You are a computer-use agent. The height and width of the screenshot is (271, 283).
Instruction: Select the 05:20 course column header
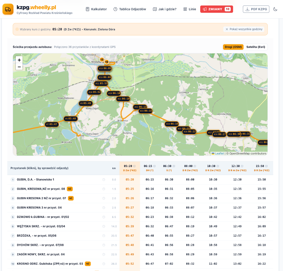pyautogui.click(x=130, y=168)
